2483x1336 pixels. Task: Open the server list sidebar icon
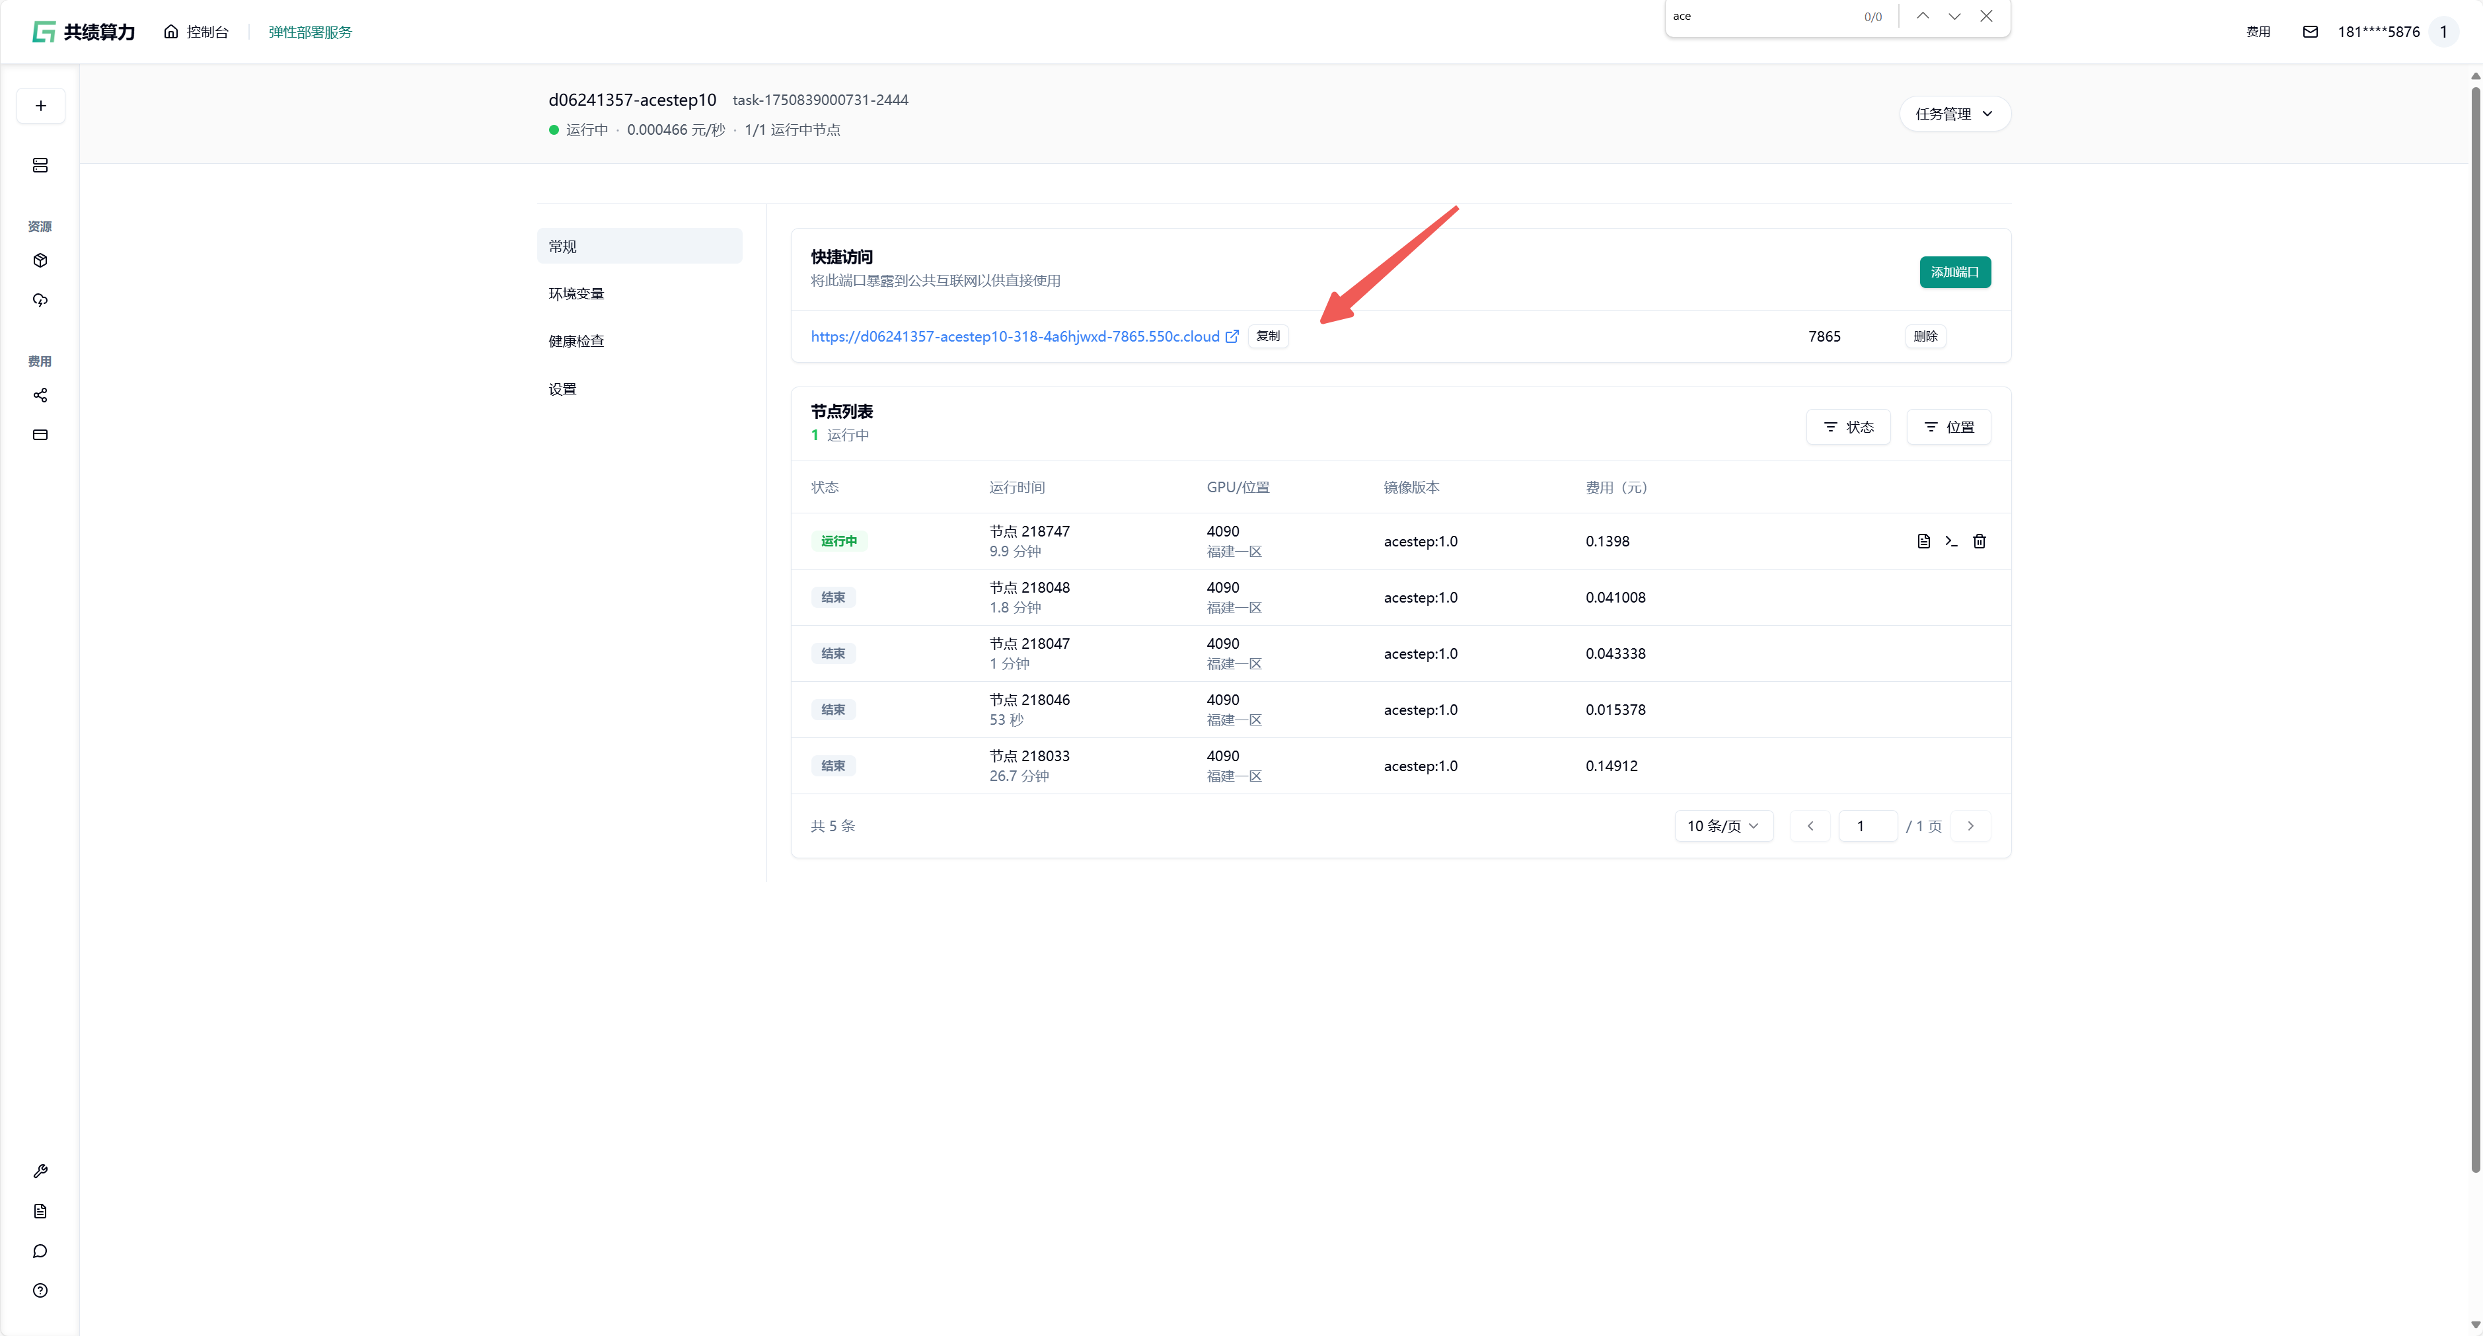click(40, 166)
